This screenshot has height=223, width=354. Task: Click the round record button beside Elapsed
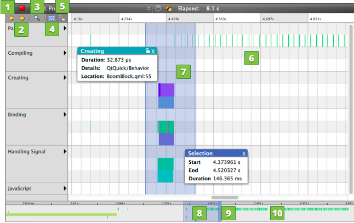(158, 8)
